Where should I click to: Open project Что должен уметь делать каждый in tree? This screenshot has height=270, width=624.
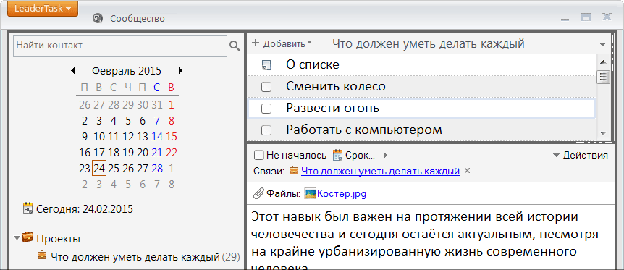135,256
